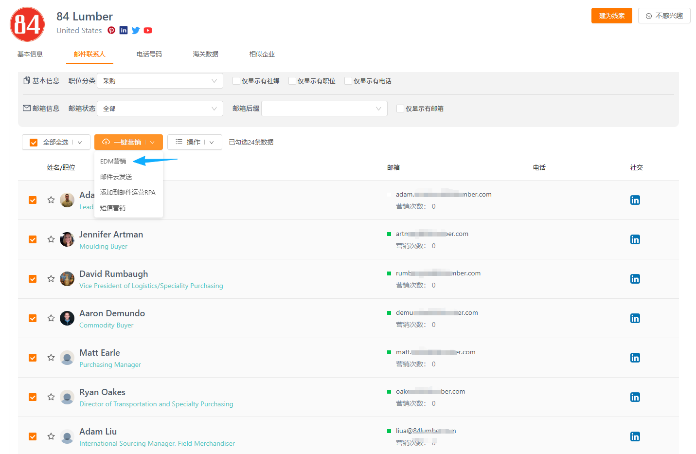Star the Adam Liu contact
This screenshot has width=696, height=454.
pyautogui.click(x=51, y=436)
